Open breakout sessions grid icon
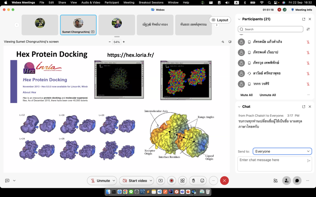This screenshot has width=316, height=197. pyautogui.click(x=182, y=181)
